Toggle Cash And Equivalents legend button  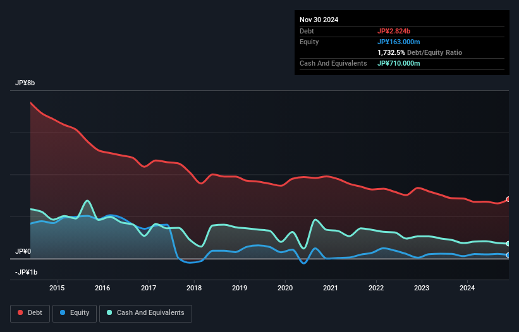[x=145, y=313]
